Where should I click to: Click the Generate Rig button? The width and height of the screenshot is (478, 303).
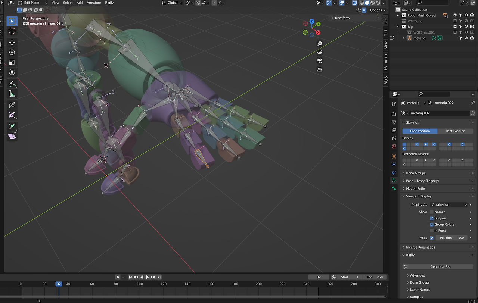pos(438,266)
